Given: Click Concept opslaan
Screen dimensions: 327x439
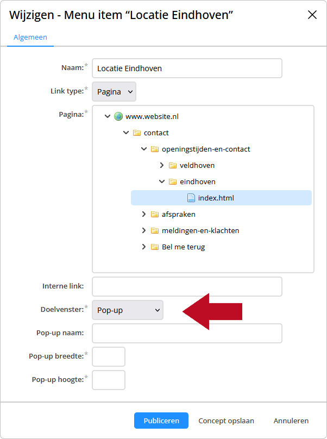Looking at the screenshot, I should [226, 421].
